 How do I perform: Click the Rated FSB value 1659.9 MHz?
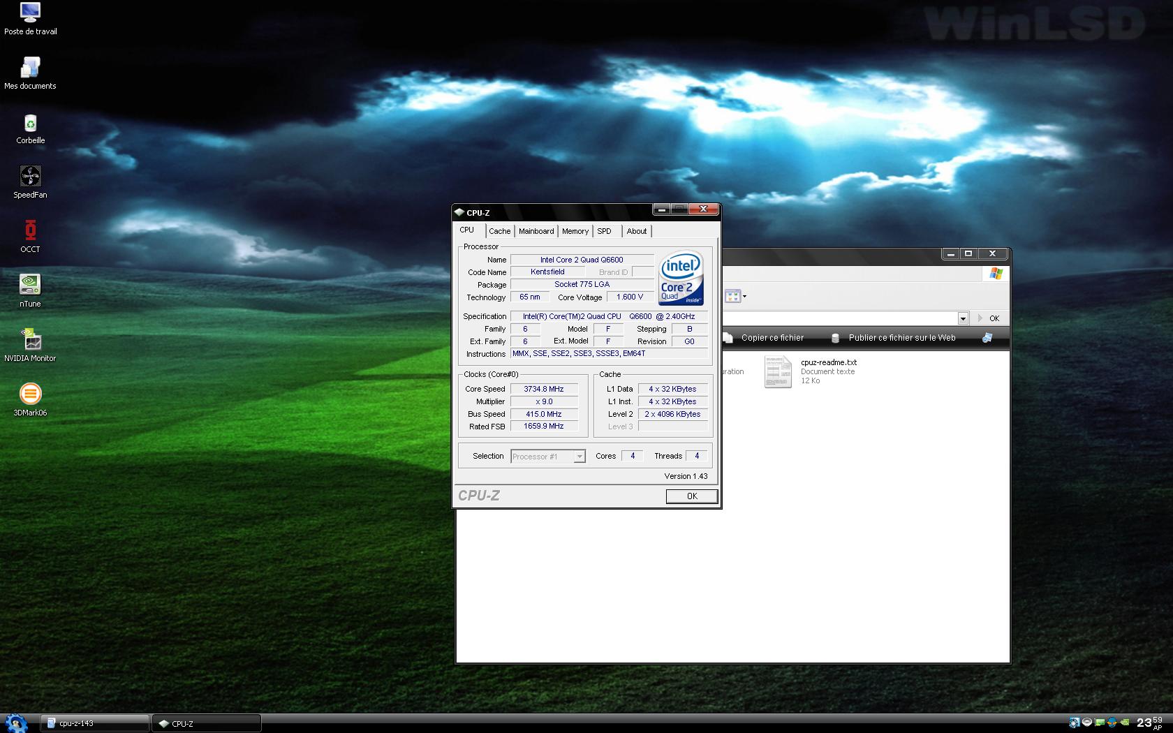tap(544, 426)
